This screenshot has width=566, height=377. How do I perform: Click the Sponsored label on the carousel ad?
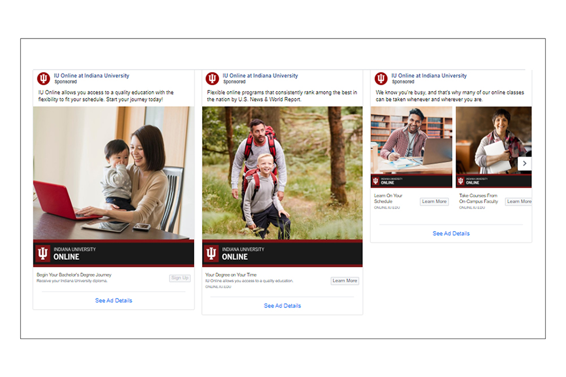pyautogui.click(x=403, y=82)
